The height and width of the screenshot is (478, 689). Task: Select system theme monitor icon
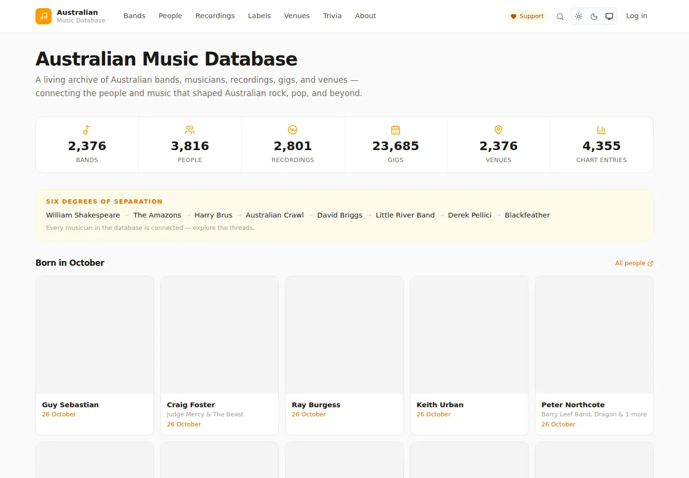click(609, 16)
